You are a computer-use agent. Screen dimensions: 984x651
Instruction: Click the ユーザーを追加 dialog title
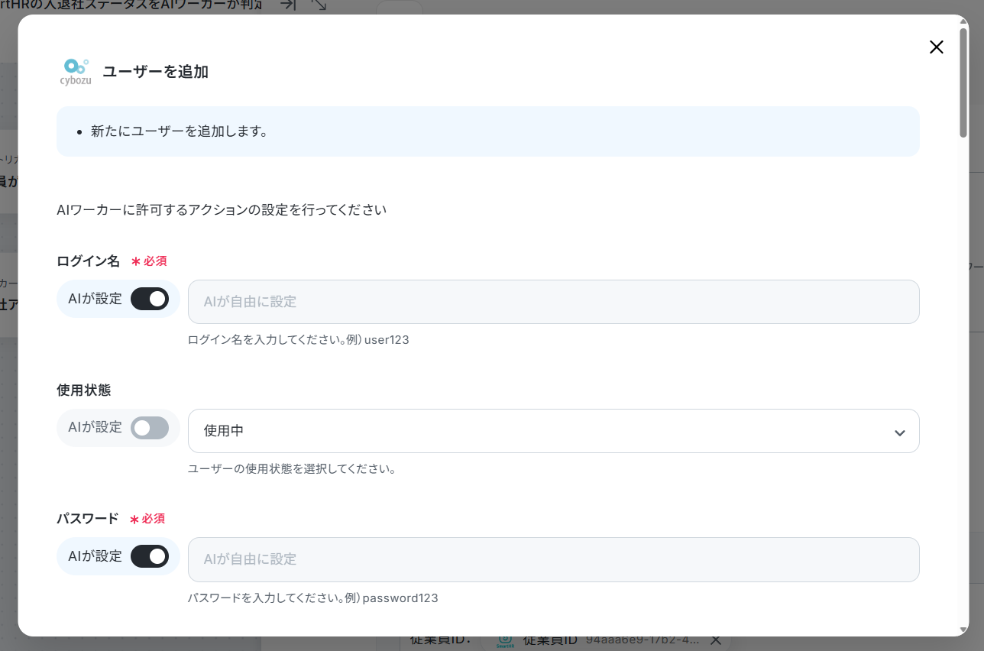click(156, 72)
